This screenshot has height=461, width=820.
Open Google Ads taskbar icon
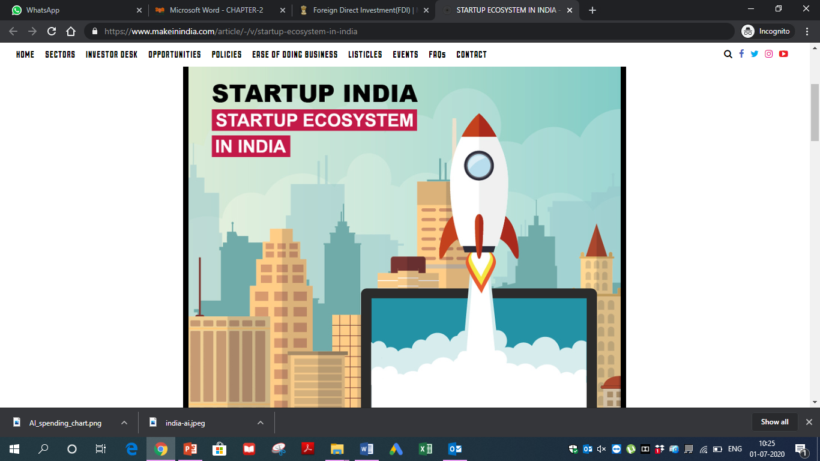(396, 449)
